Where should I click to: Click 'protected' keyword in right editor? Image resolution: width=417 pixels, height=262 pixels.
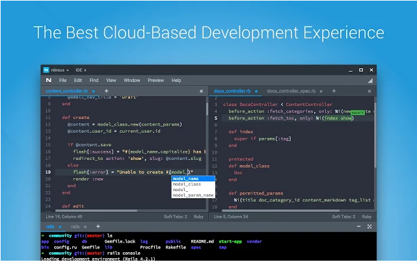tap(241, 159)
